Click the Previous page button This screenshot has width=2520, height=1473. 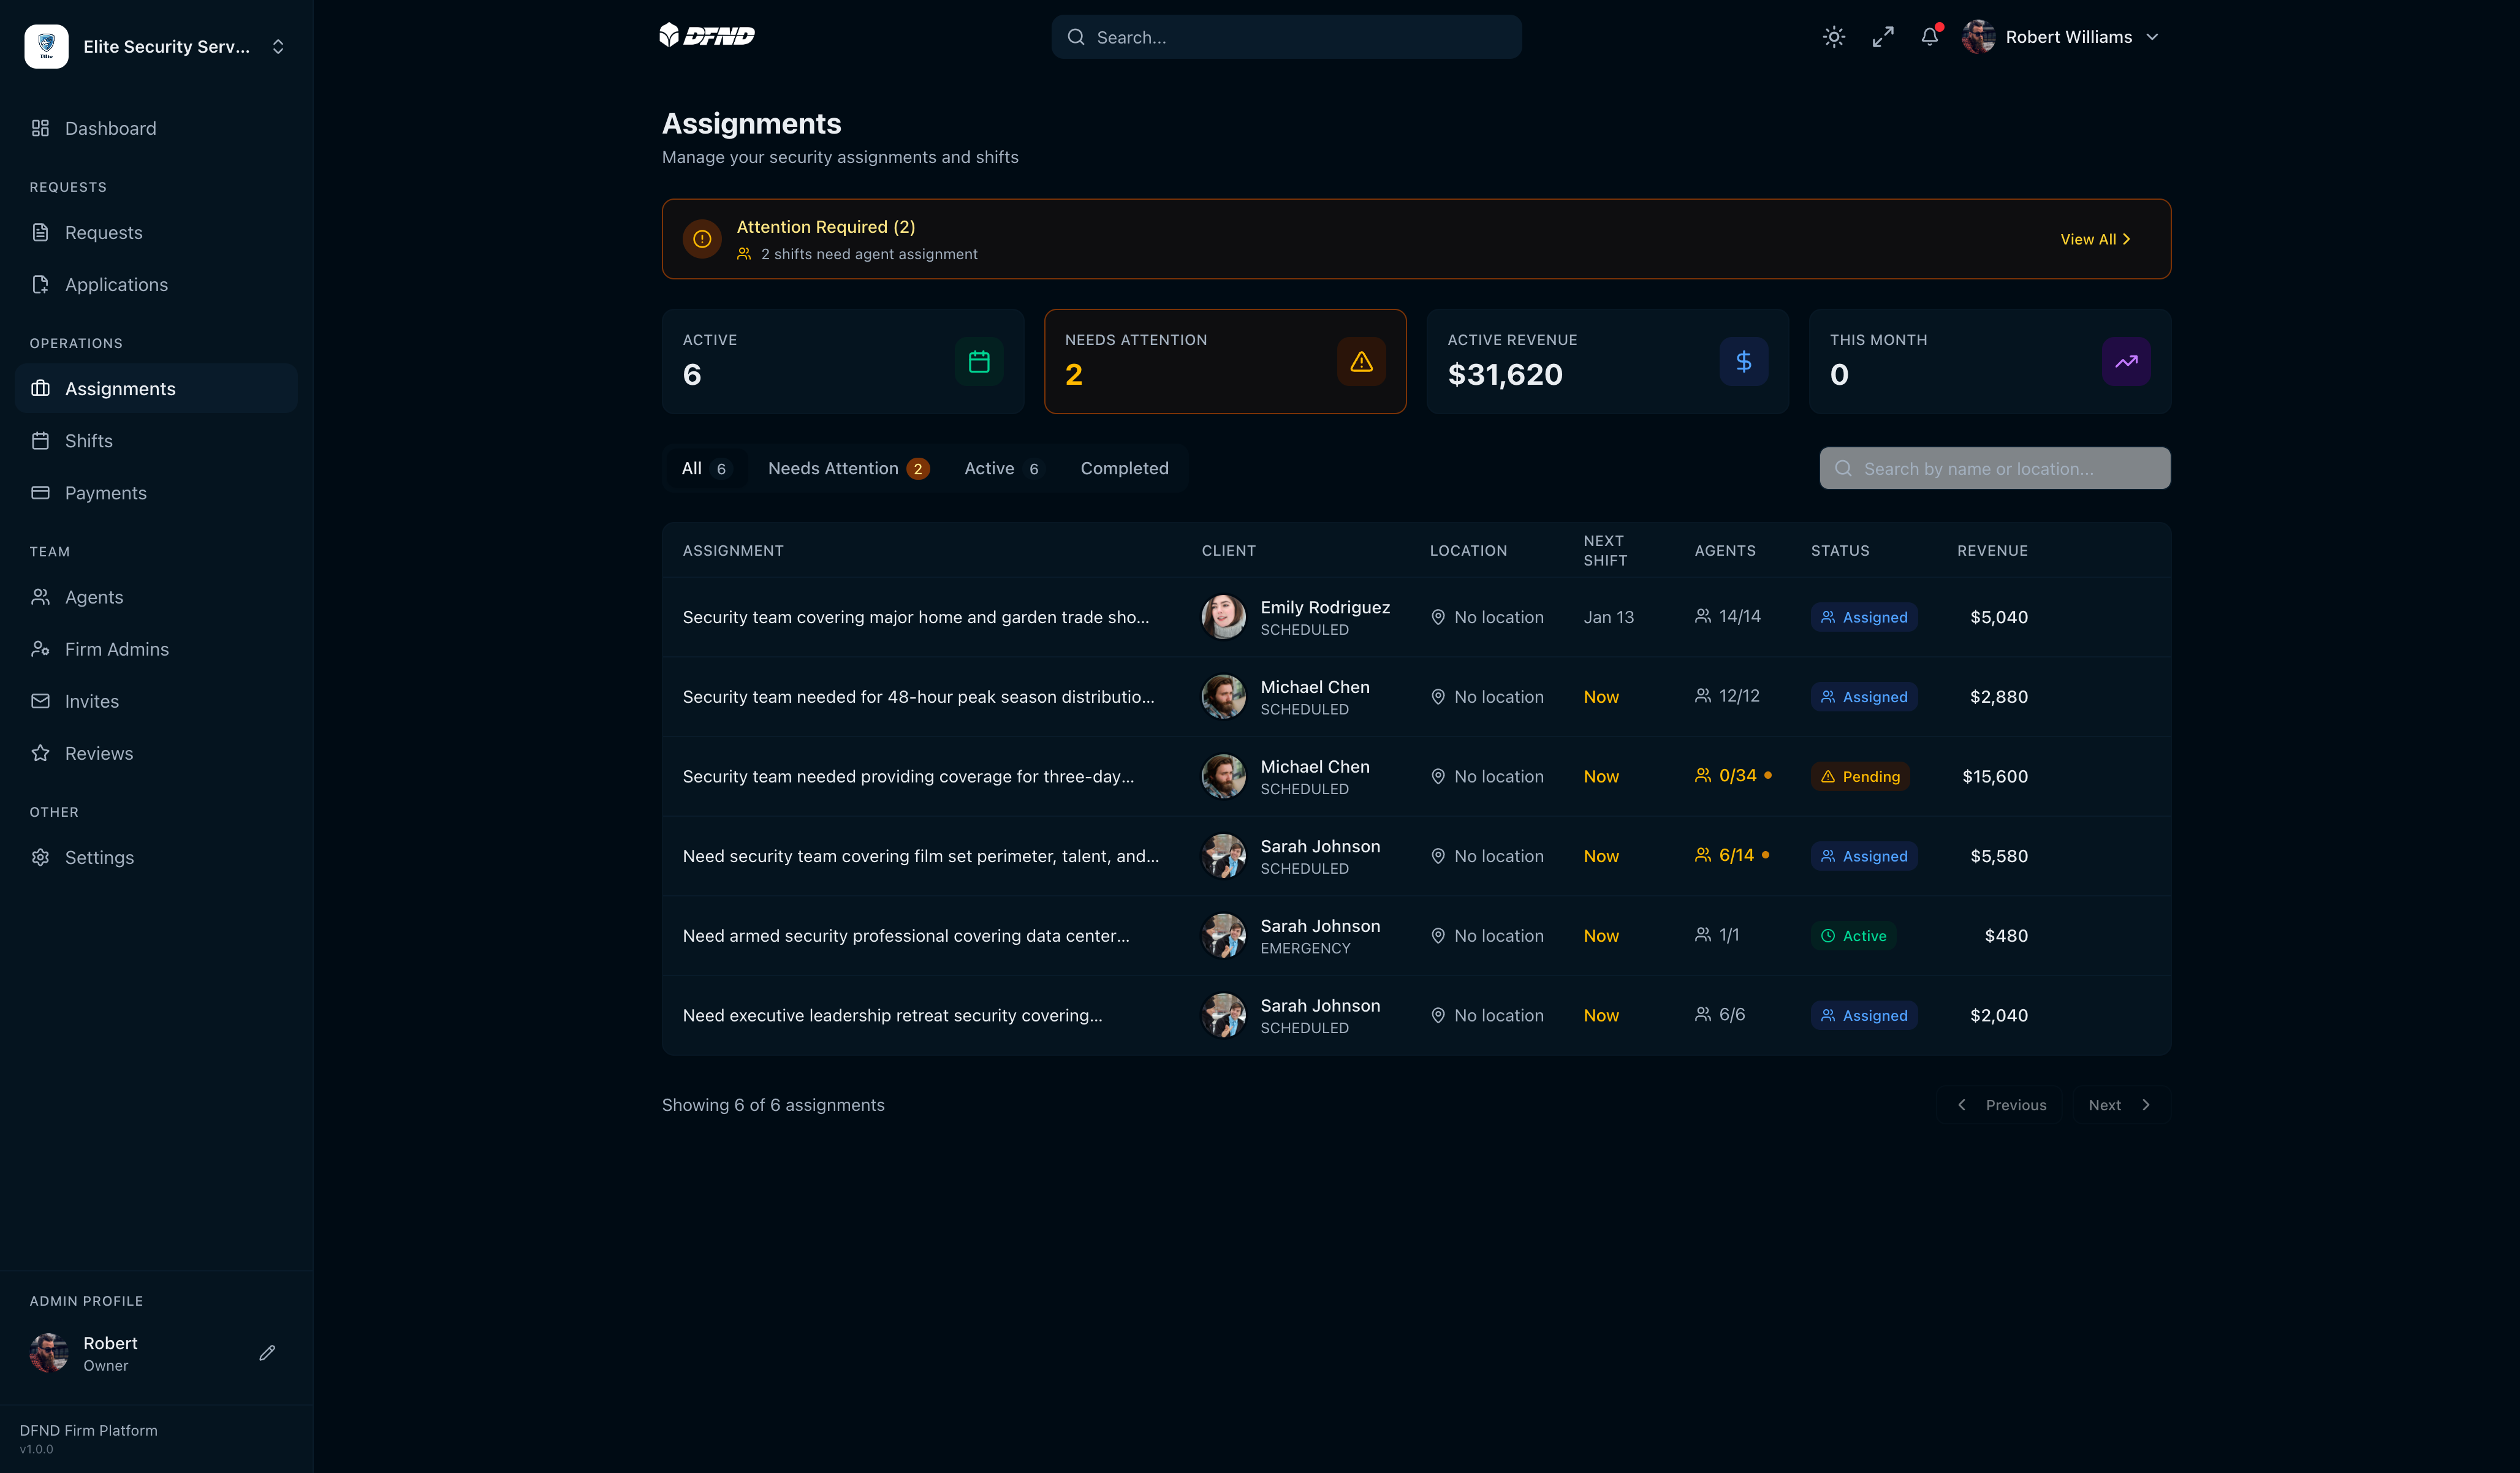coord(2001,1105)
